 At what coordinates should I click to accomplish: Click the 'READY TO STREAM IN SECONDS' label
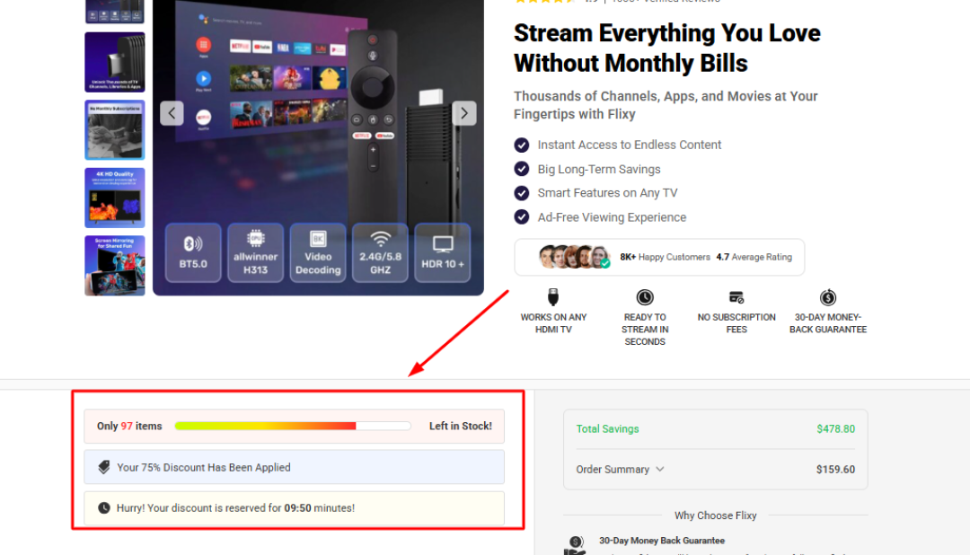pos(645,330)
